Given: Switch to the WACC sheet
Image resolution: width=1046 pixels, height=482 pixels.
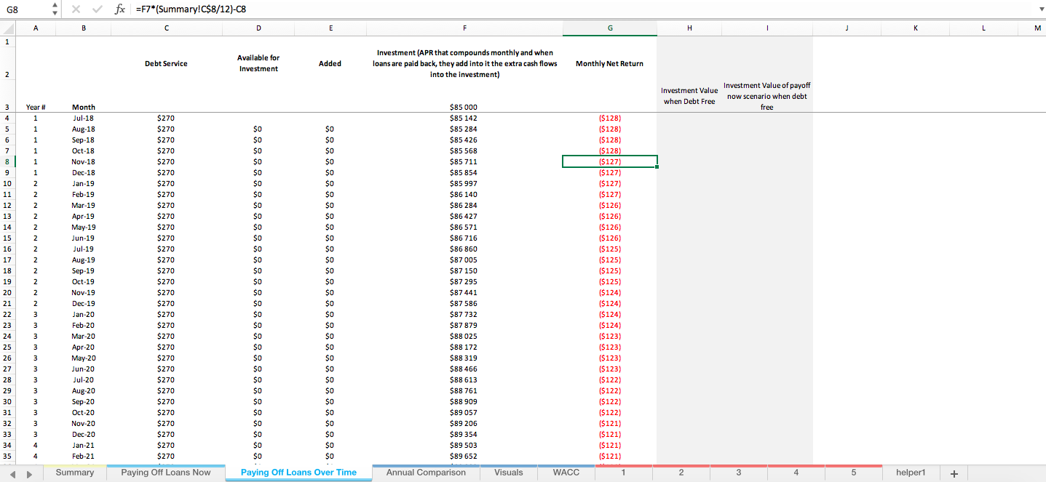Looking at the screenshot, I should [x=566, y=473].
